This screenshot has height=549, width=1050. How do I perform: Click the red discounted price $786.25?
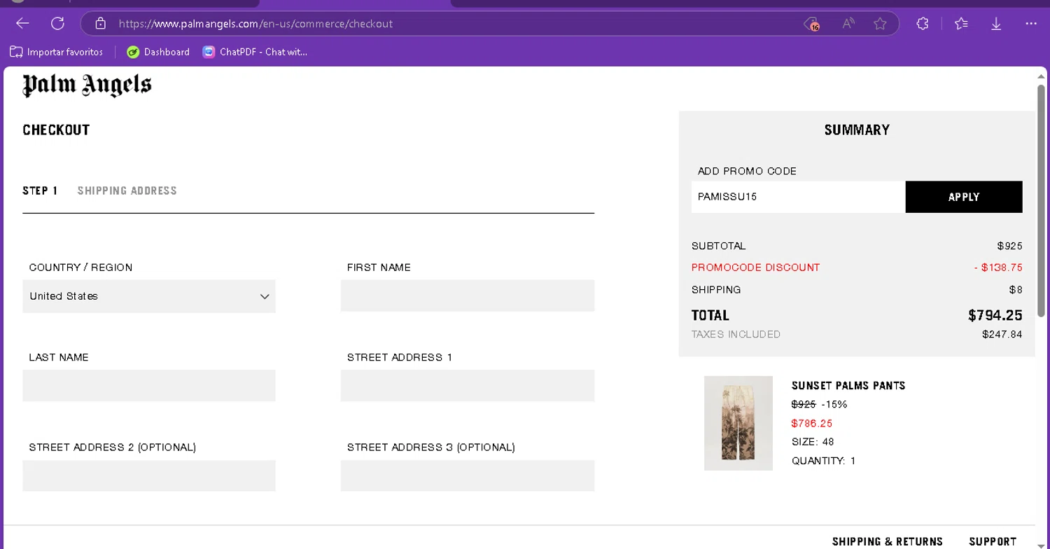(812, 424)
